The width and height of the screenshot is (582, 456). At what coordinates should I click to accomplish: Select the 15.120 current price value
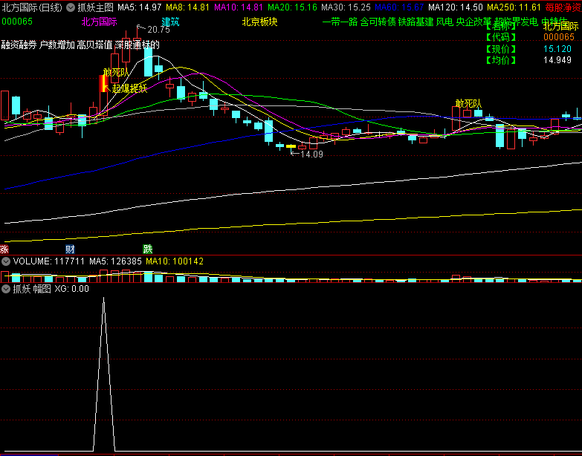tap(557, 48)
